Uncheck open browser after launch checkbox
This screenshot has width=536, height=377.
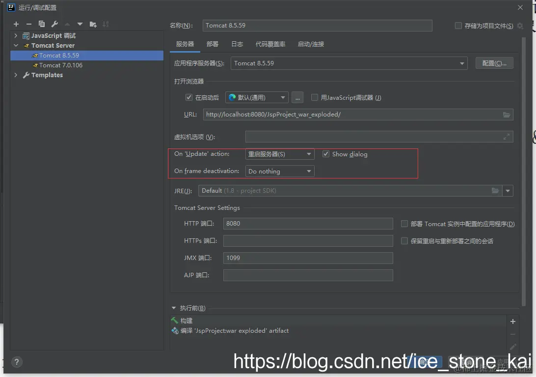(x=188, y=97)
